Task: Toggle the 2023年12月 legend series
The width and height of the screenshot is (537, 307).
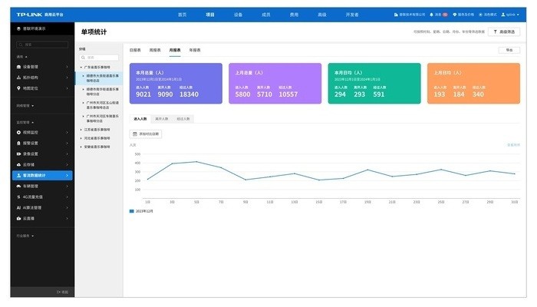Action: (x=132, y=210)
